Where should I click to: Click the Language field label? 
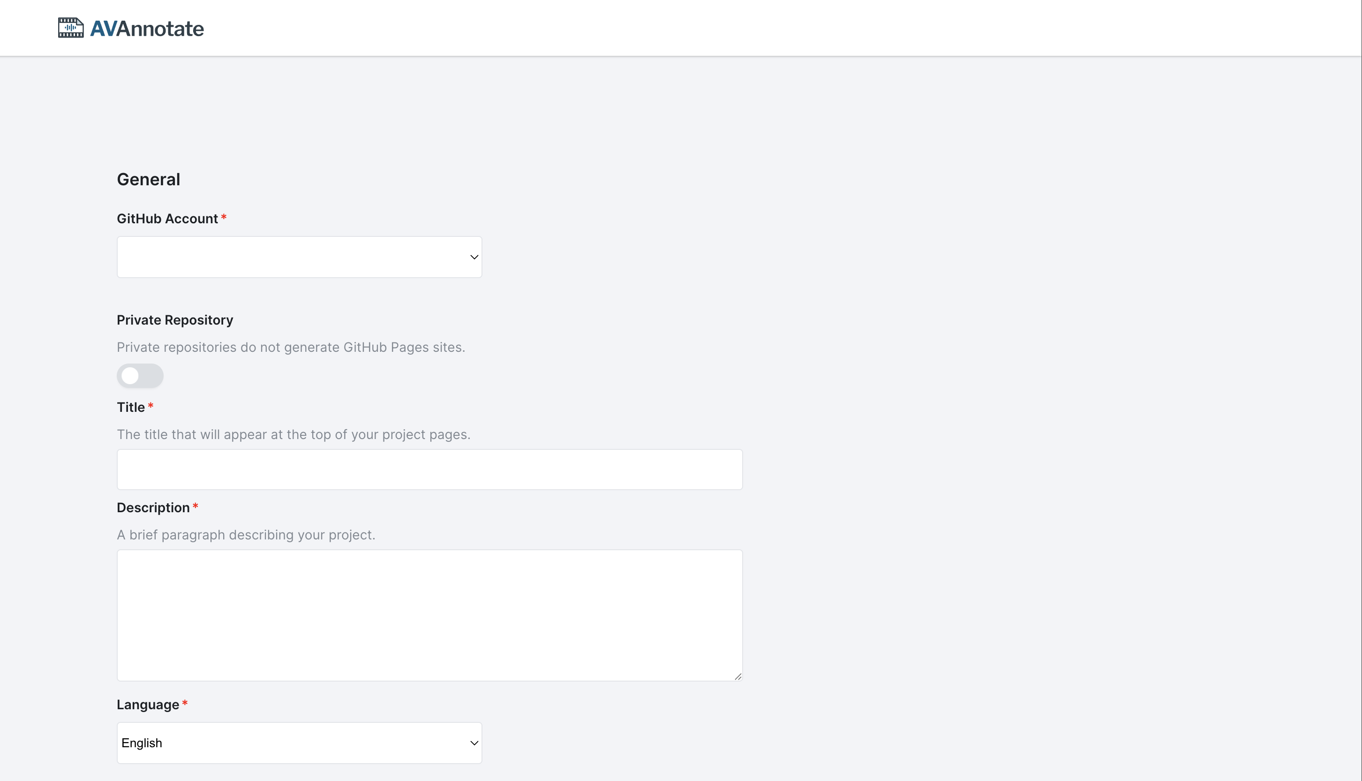click(148, 704)
